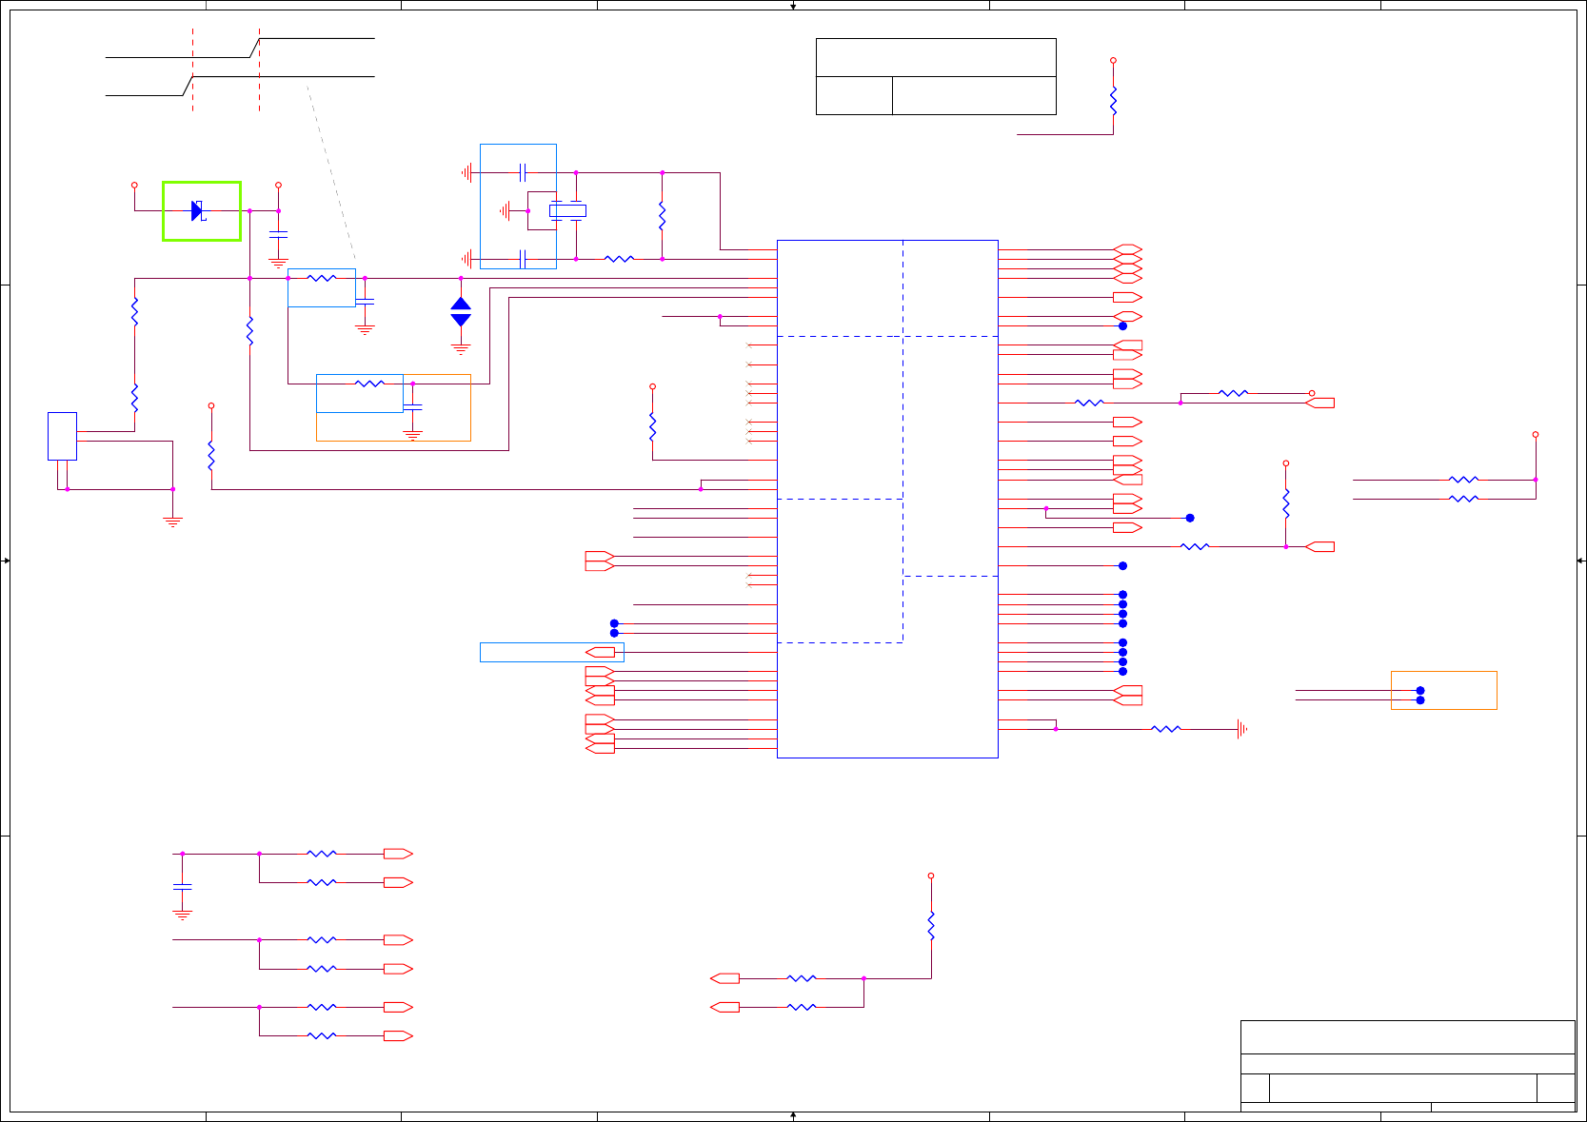Screen dimensions: 1587x1122
Task: Click the ground symbol below the left connector wiring
Action: 172,522
